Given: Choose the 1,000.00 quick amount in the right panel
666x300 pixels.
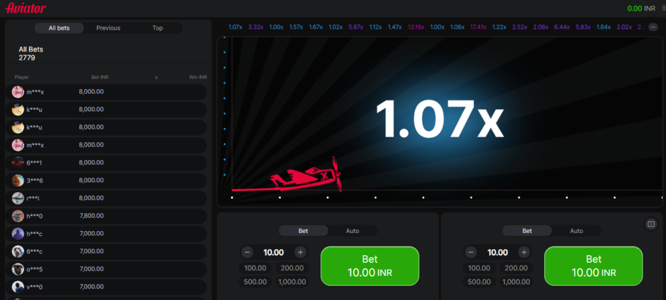Looking at the screenshot, I should [516, 282].
